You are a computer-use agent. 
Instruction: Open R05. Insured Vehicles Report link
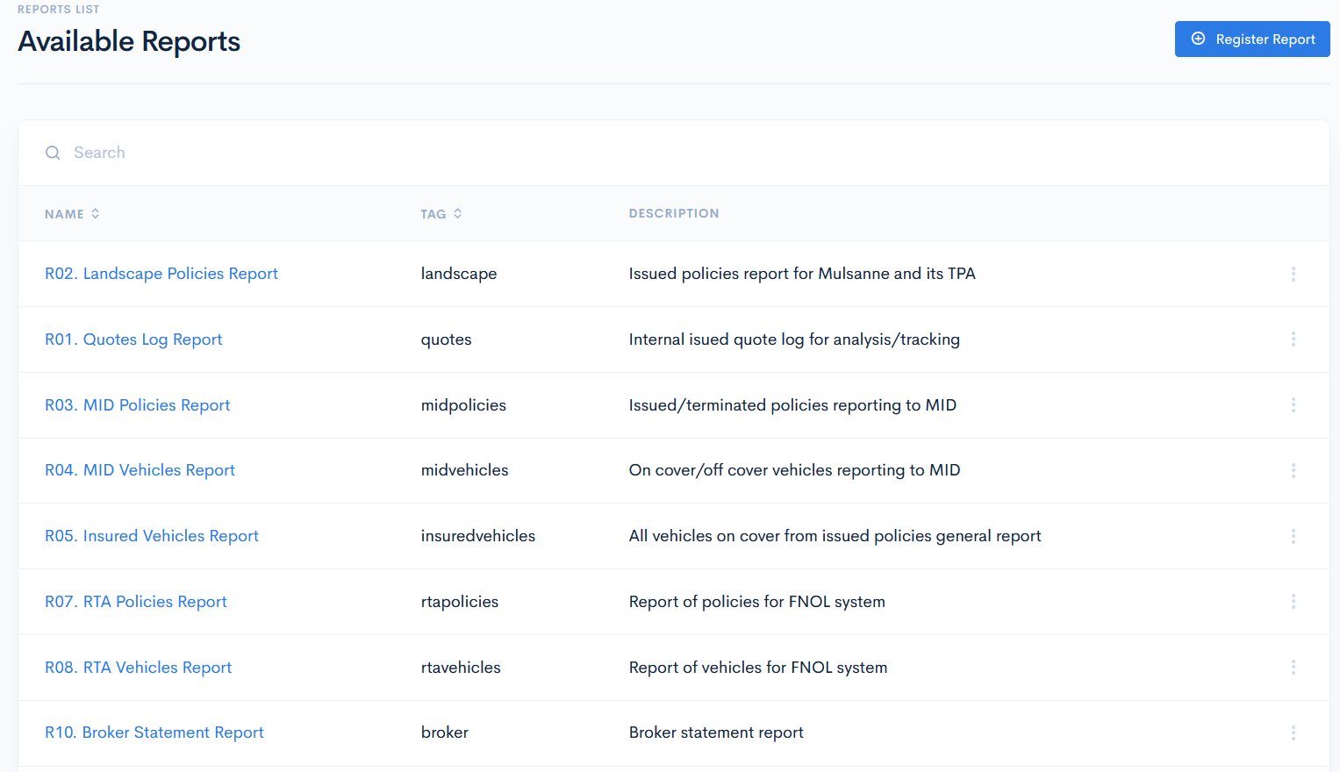151,535
